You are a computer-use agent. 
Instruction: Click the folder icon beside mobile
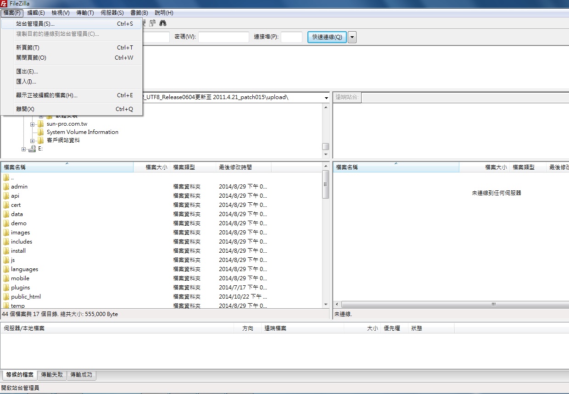(x=6, y=278)
